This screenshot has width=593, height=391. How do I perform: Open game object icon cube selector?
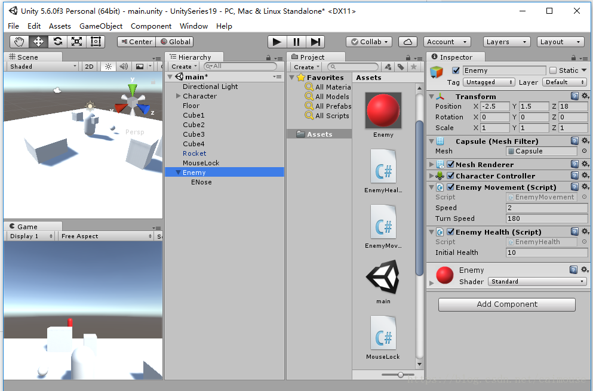click(437, 72)
